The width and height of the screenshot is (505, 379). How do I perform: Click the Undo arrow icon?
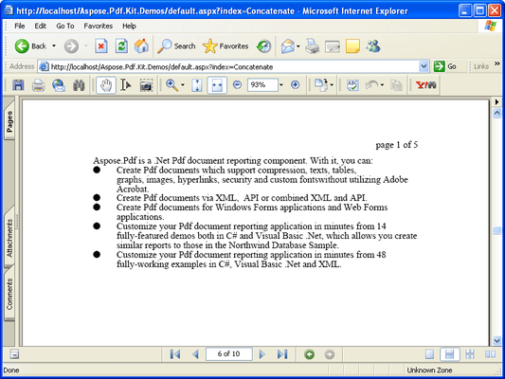pos(372,85)
